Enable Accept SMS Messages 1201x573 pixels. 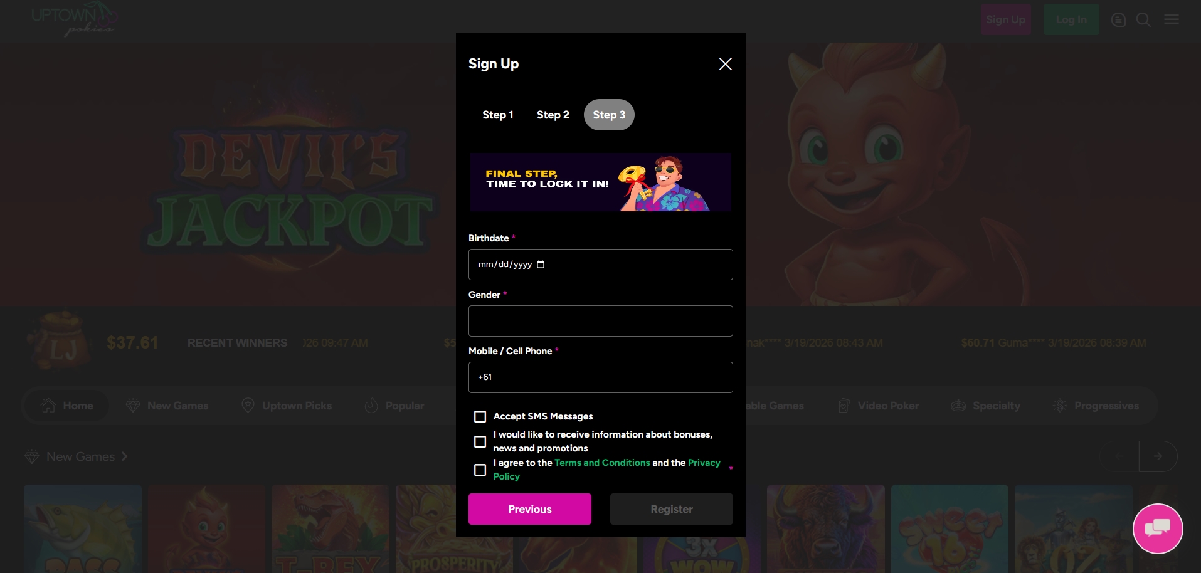480,416
